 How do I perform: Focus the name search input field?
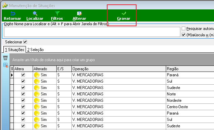pos(92,32)
